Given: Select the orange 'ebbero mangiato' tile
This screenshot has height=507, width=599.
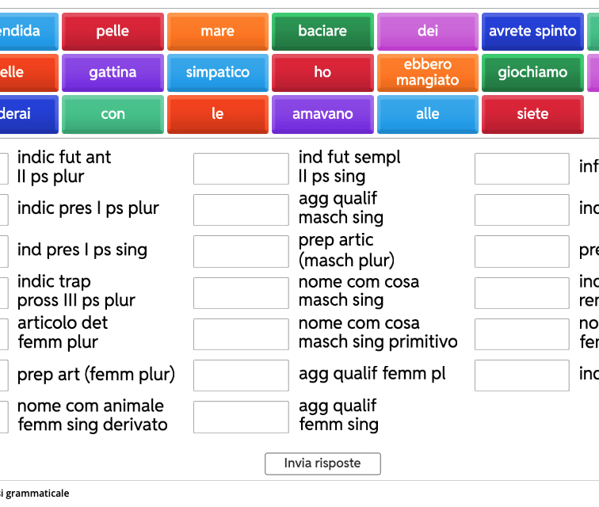Looking at the screenshot, I should pyautogui.click(x=427, y=73).
